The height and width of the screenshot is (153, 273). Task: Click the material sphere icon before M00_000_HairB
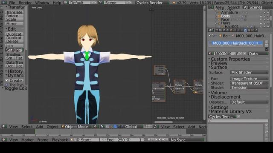233,36
